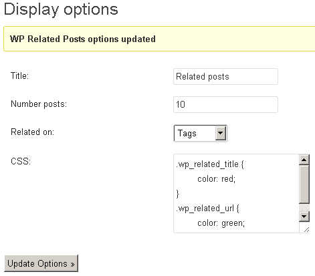Click the Update Options button
Screen dimensions: 315x276
(41, 263)
